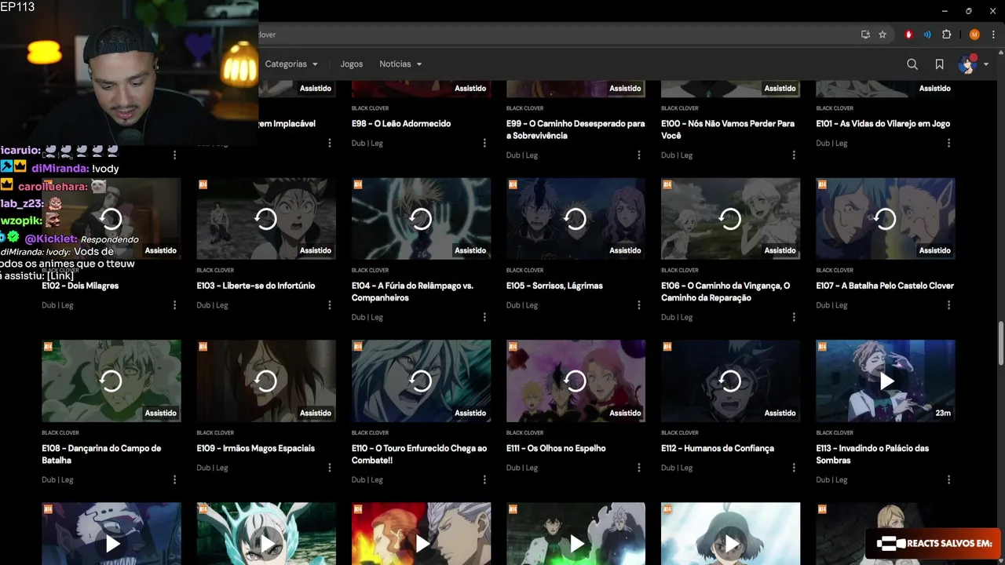Open the Chrome three-dot menu
The image size is (1005, 565).
994,35
